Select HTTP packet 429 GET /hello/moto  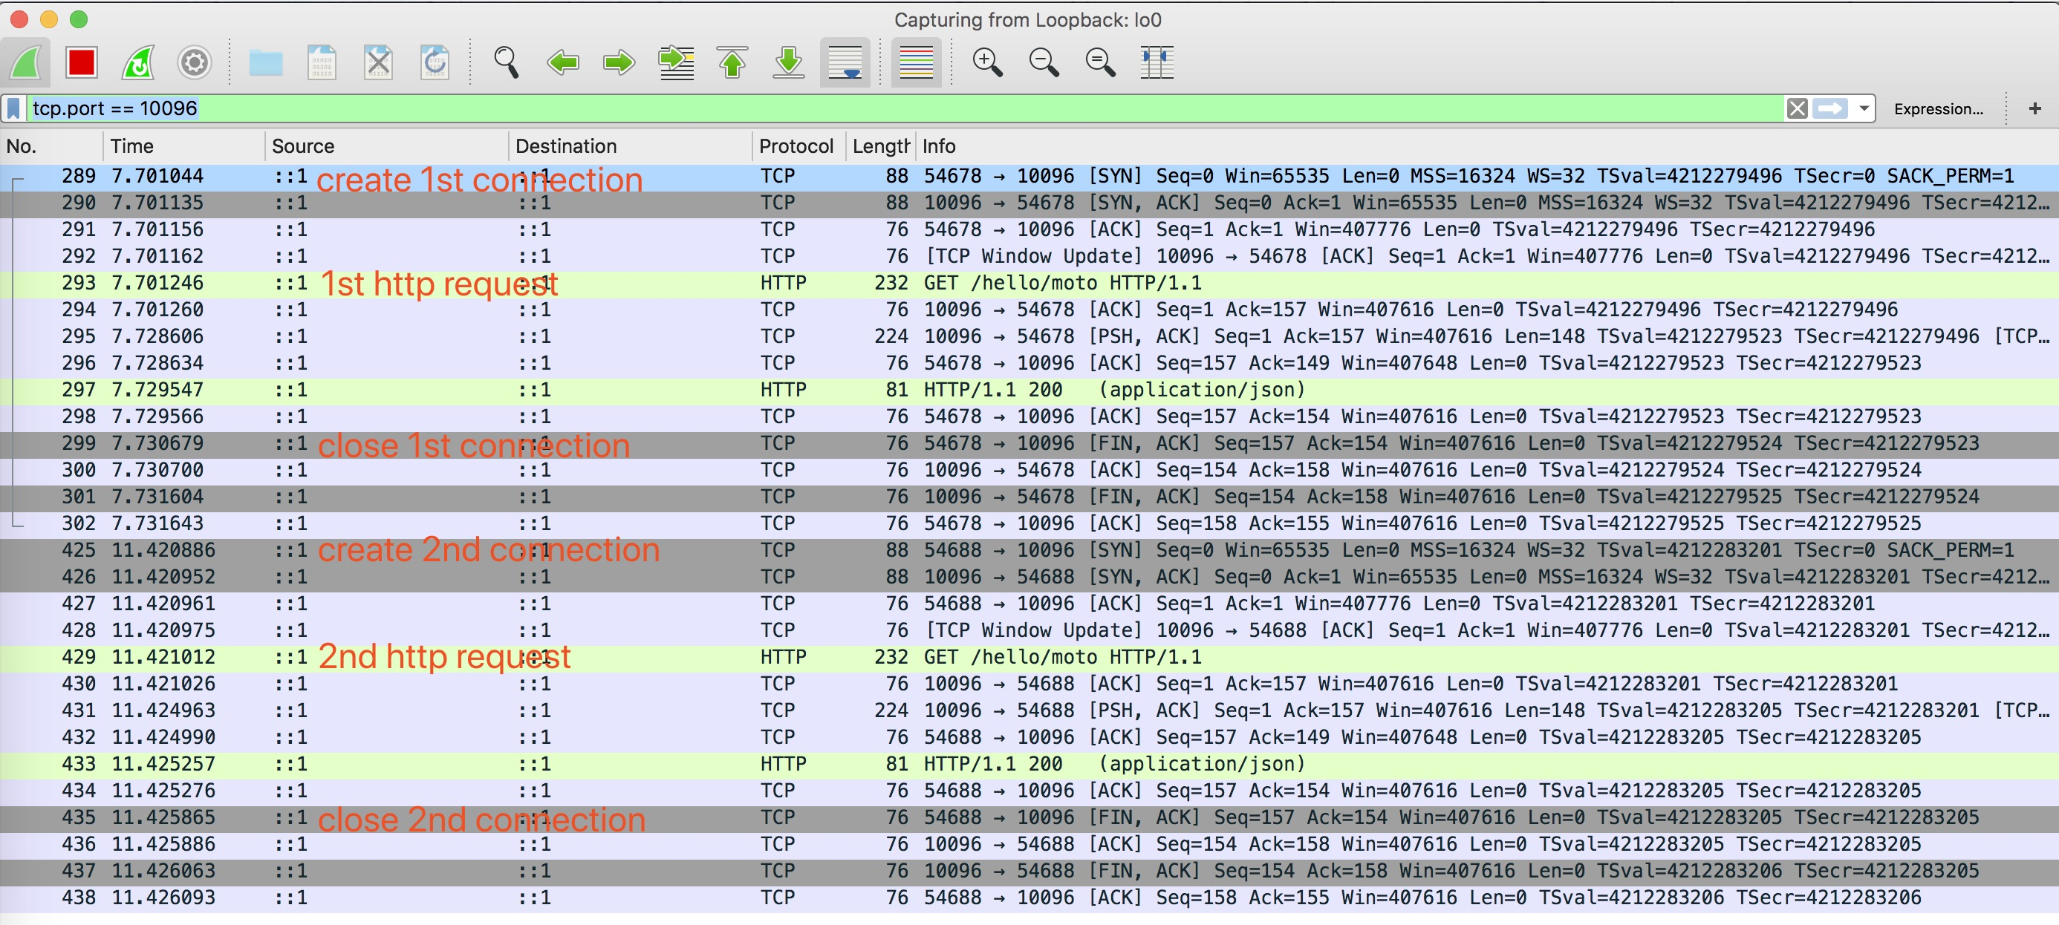(1039, 656)
